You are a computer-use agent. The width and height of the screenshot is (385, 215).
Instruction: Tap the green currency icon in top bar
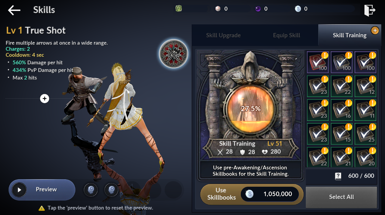coord(179,9)
